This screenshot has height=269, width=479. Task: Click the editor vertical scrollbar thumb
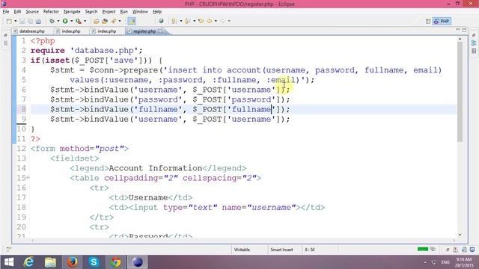coord(460,91)
